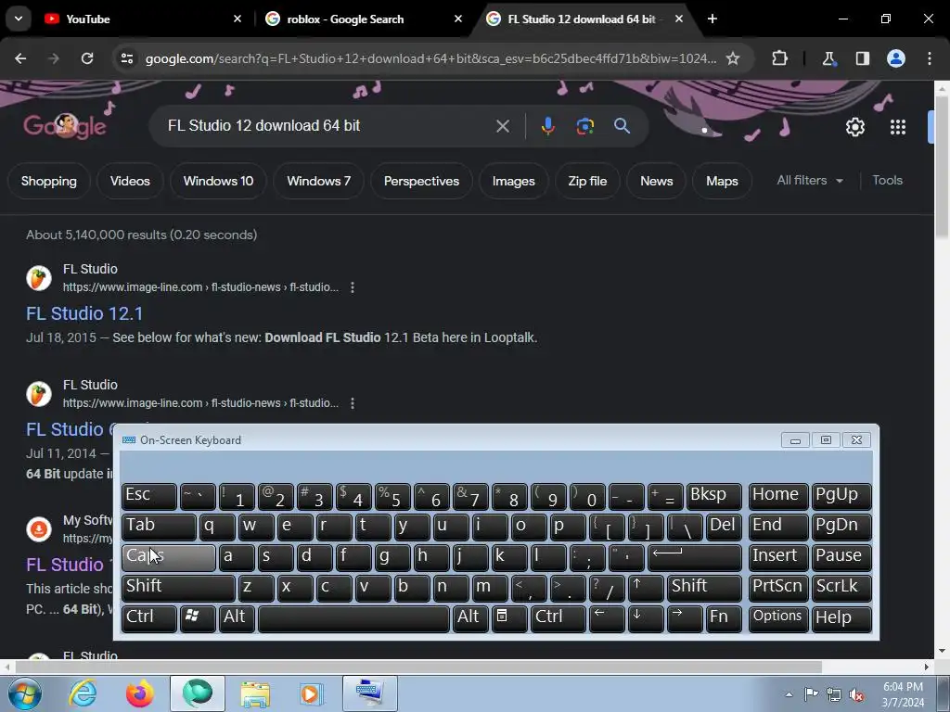Toggle right Alt key on On-Screen Keyboard
The image size is (950, 712).
point(470,618)
